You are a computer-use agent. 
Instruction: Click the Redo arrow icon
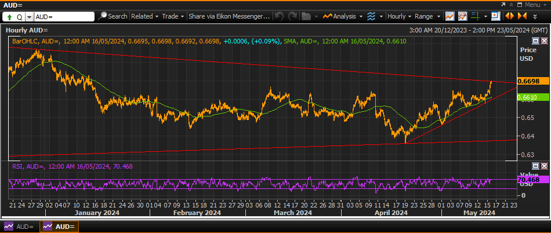292,16
